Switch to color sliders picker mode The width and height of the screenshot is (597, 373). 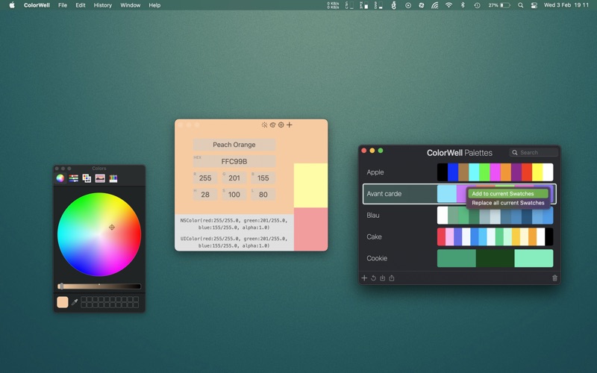pyautogui.click(x=73, y=178)
